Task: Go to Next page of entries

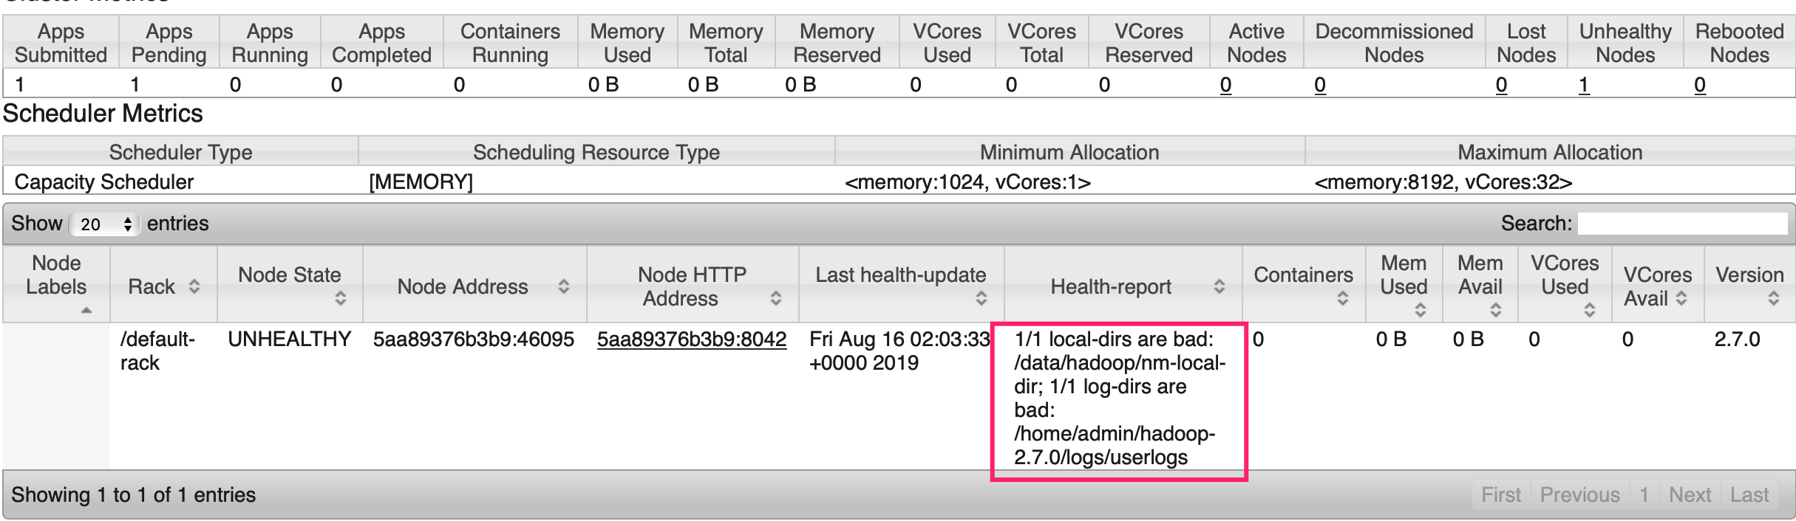Action: (1690, 494)
